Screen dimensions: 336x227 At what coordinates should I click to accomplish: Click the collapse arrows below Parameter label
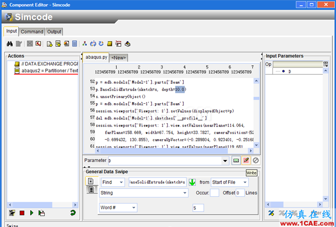coord(87,167)
